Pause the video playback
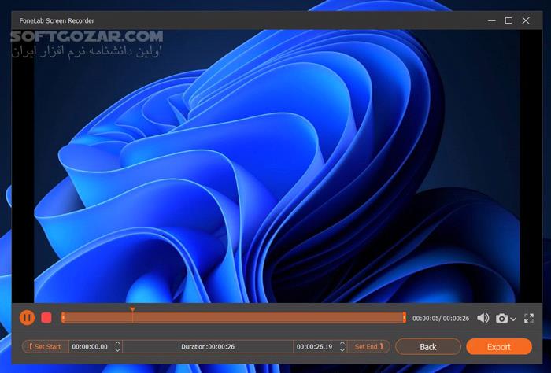The width and height of the screenshot is (551, 373). pyautogui.click(x=27, y=317)
